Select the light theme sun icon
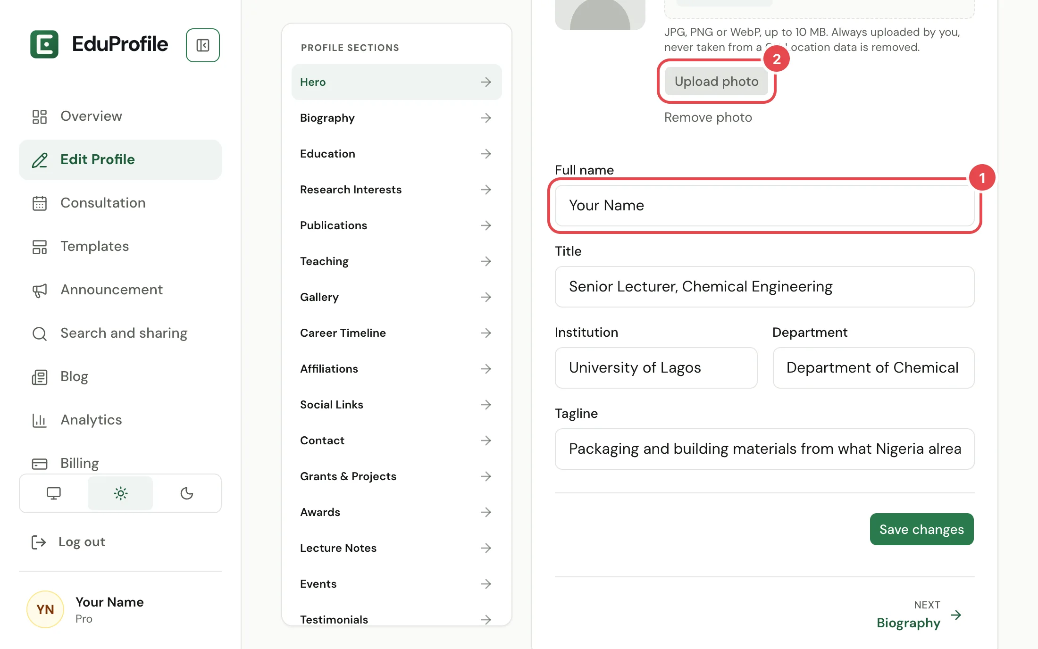 (x=120, y=493)
